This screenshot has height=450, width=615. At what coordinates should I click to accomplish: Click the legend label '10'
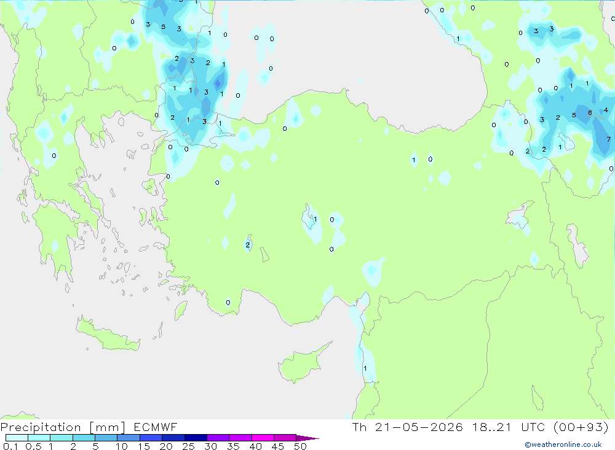(x=122, y=446)
